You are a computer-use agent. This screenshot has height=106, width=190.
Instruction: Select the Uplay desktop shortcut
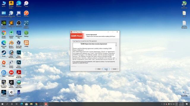[4, 74]
